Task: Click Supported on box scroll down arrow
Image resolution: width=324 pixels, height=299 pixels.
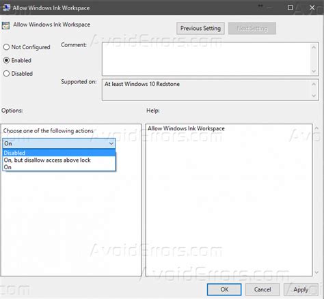Action: pyautogui.click(x=314, y=96)
